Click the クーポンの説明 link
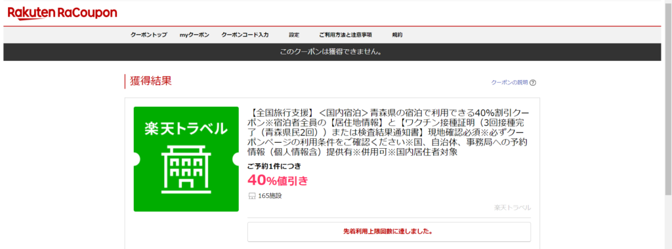The width and height of the screenshot is (672, 249). pos(509,83)
